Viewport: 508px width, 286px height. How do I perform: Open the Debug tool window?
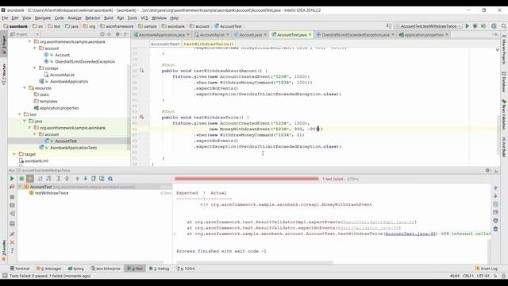pyautogui.click(x=159, y=269)
